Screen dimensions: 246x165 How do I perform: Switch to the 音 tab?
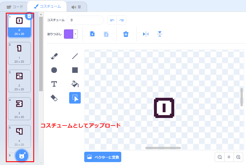76,7
